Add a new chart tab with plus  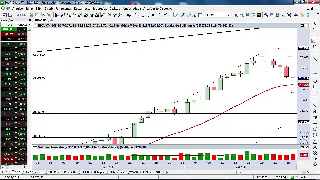(52, 20)
